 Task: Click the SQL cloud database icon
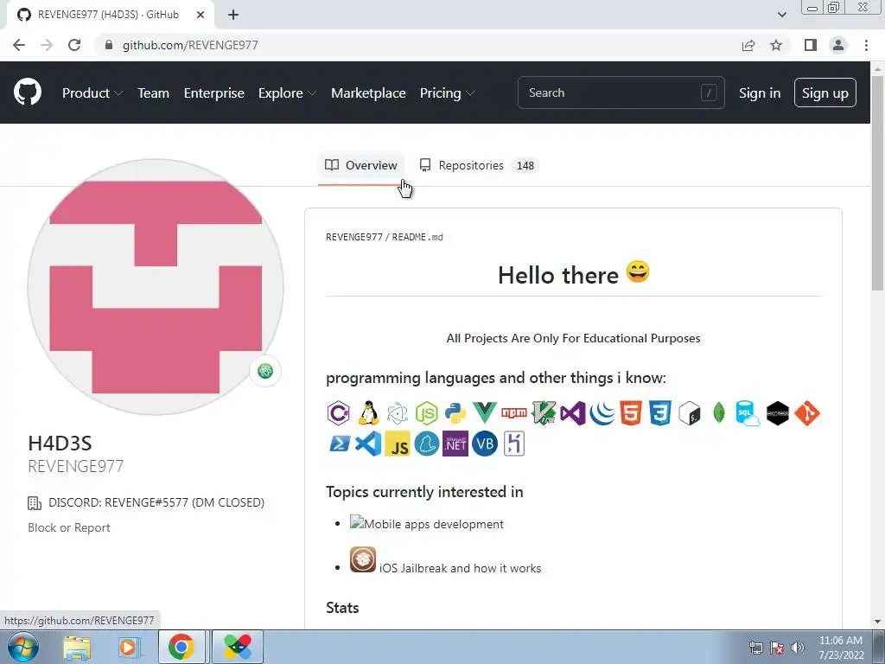tap(748, 412)
